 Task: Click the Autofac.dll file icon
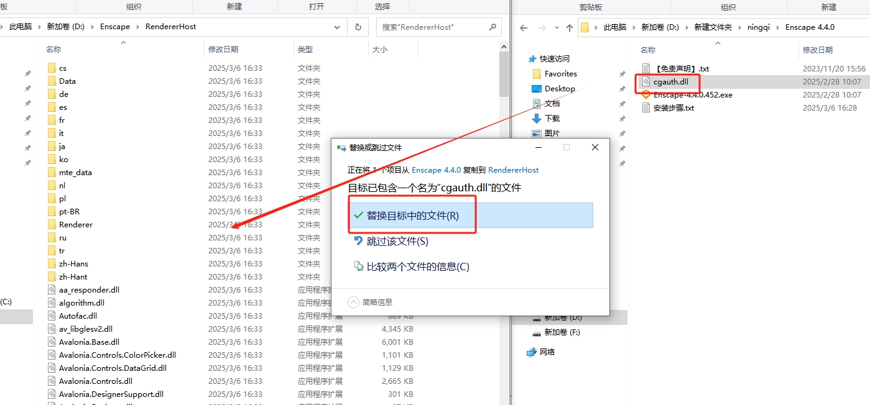pyautogui.click(x=52, y=316)
